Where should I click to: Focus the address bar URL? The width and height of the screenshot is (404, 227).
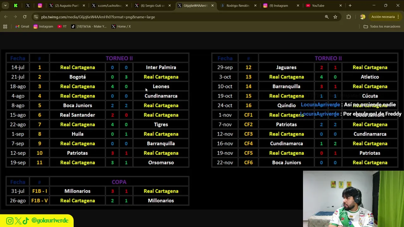point(98,17)
